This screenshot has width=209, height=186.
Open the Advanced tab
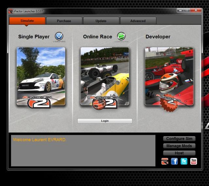tap(138, 21)
